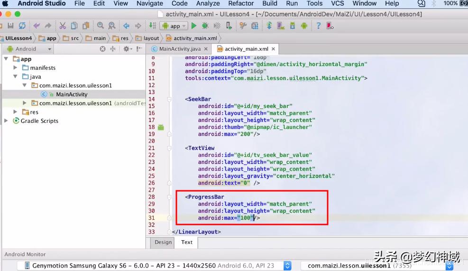Open the Help question mark icon
The image size is (468, 271).
[318, 26]
